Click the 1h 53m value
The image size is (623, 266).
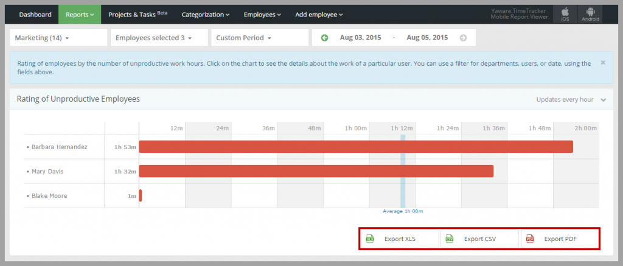(125, 147)
